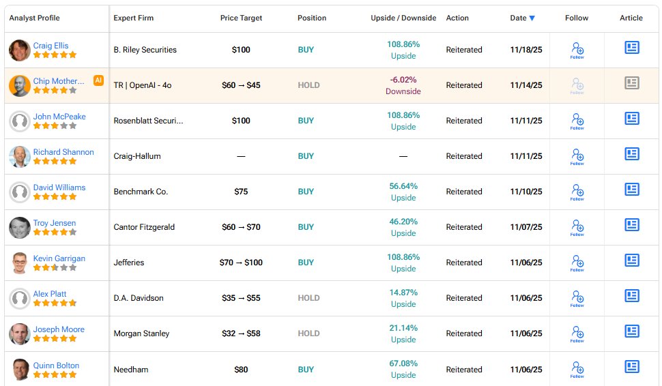Viewport: 662px width, 386px height.
Task: Click Kevin Garrigan star rating
Action: [x=55, y=267]
